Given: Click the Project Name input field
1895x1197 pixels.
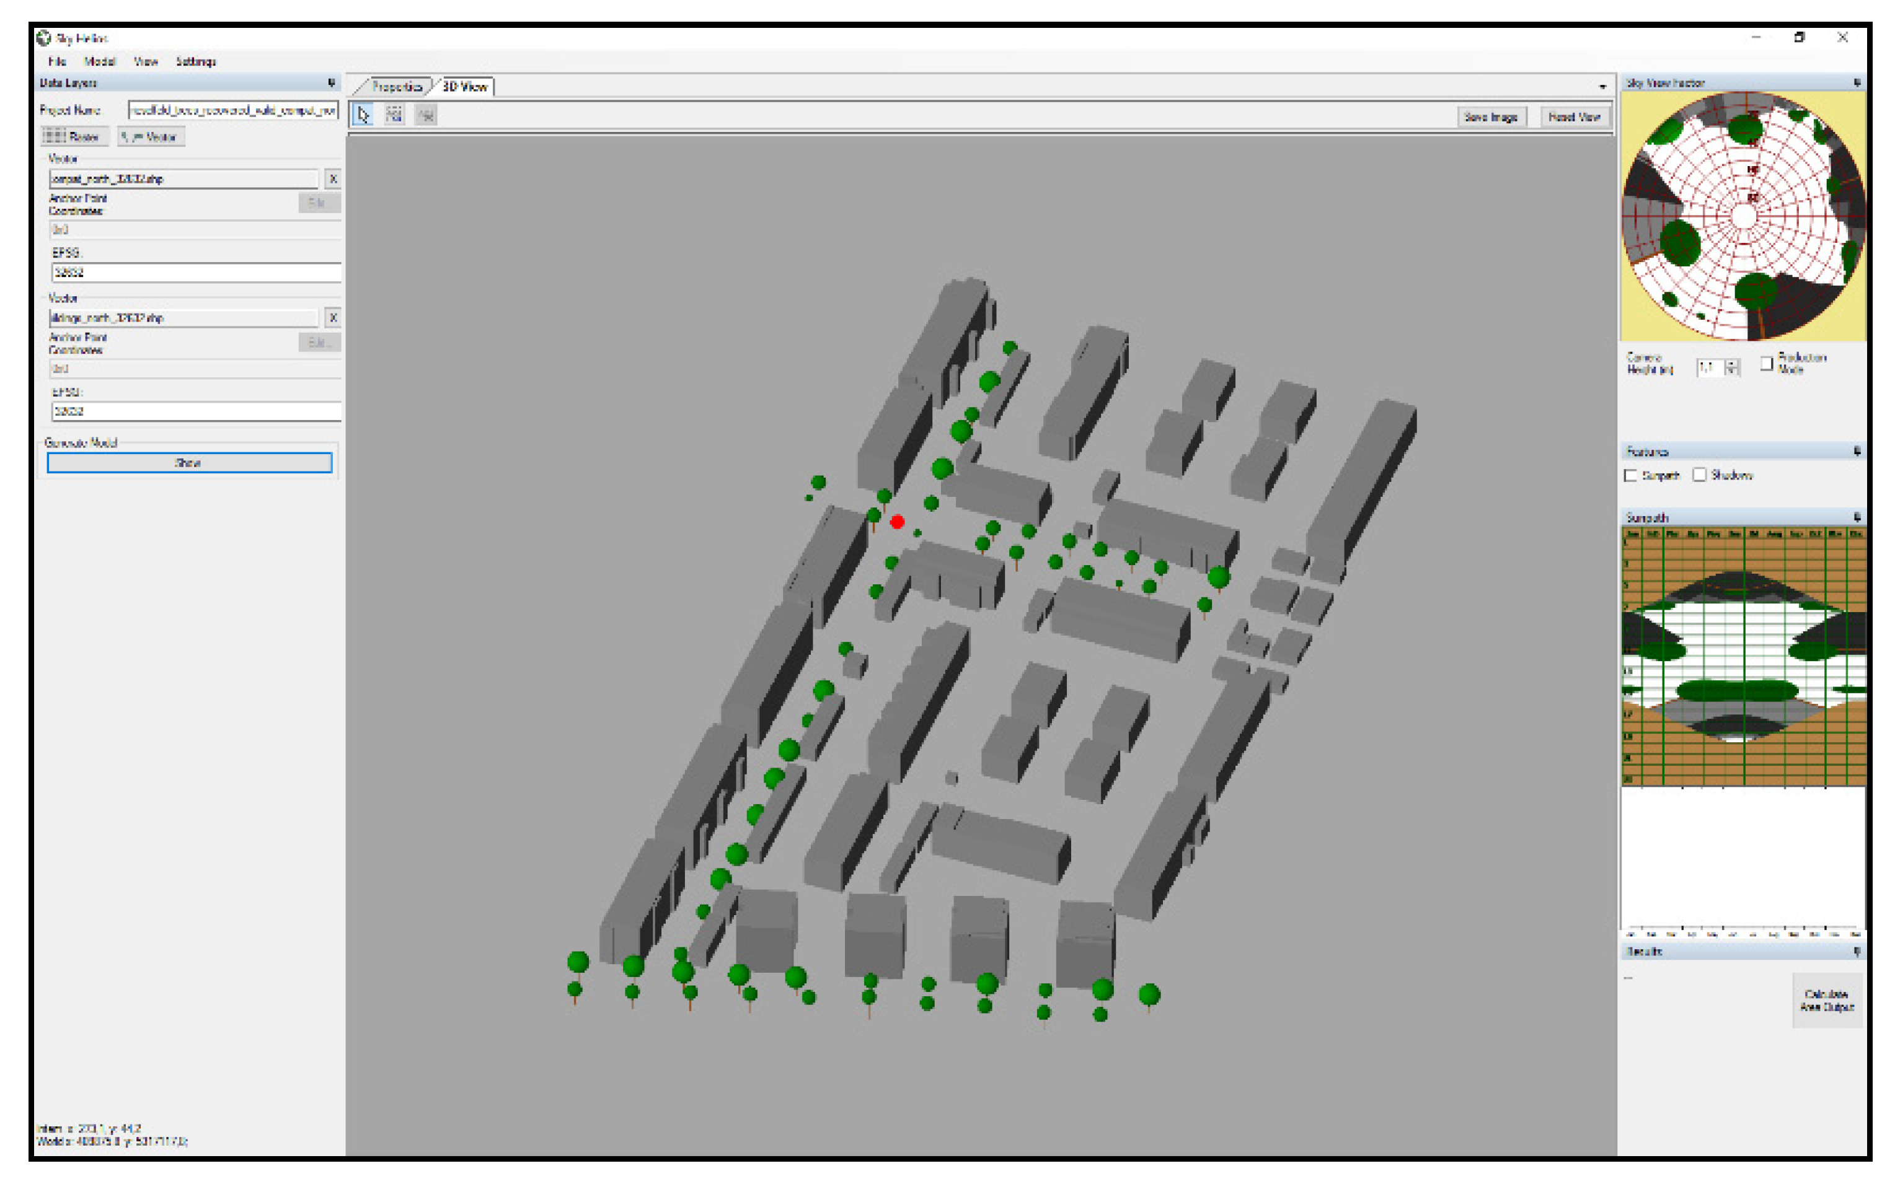Looking at the screenshot, I should click(233, 110).
